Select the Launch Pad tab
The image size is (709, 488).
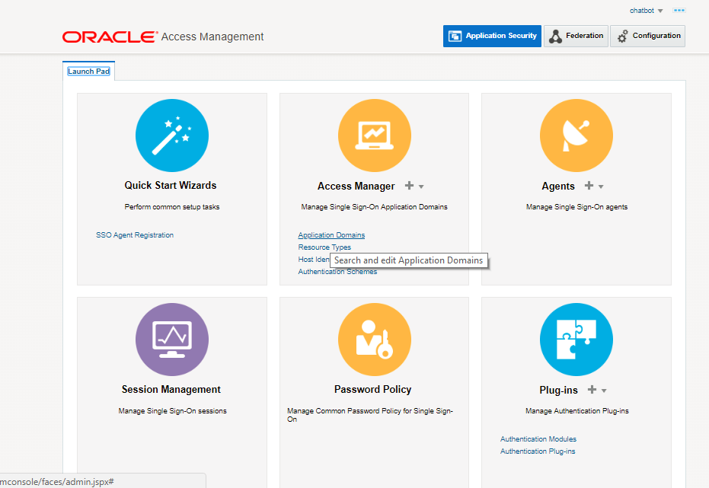click(x=88, y=72)
